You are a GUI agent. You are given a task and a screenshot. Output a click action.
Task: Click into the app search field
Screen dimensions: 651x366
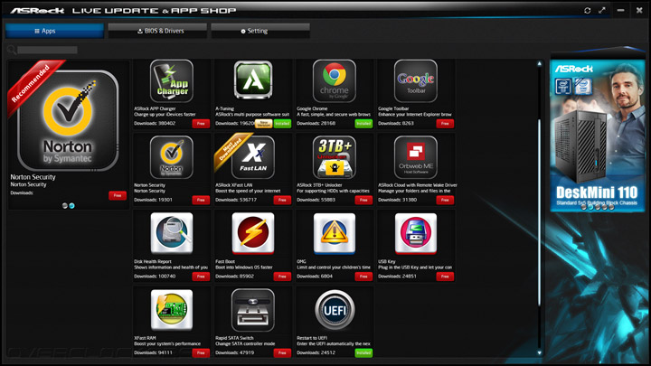[x=47, y=50]
